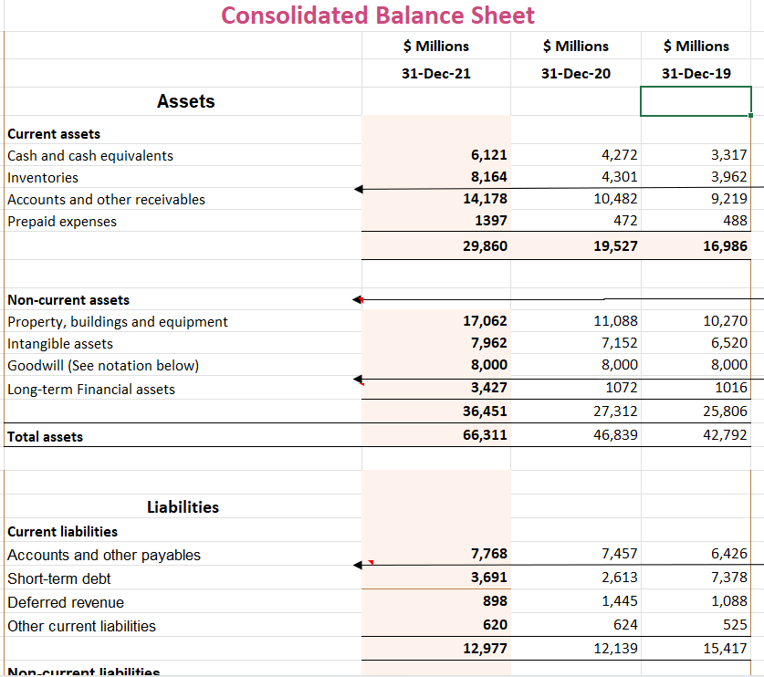Select the Liabilities heading cell
Screen dimensions: 764x677
183,507
